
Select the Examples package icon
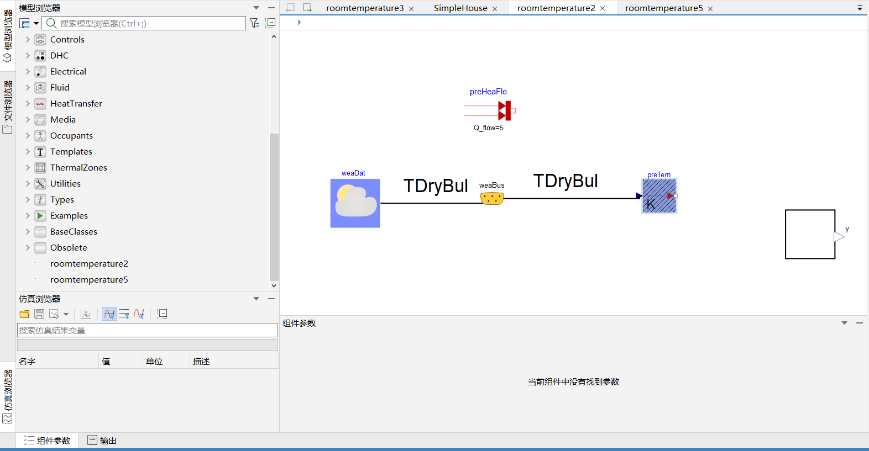pyautogui.click(x=40, y=216)
